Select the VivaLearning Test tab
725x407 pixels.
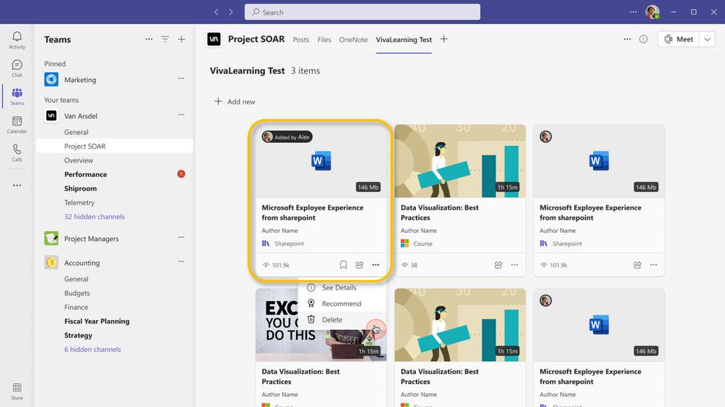[404, 40]
